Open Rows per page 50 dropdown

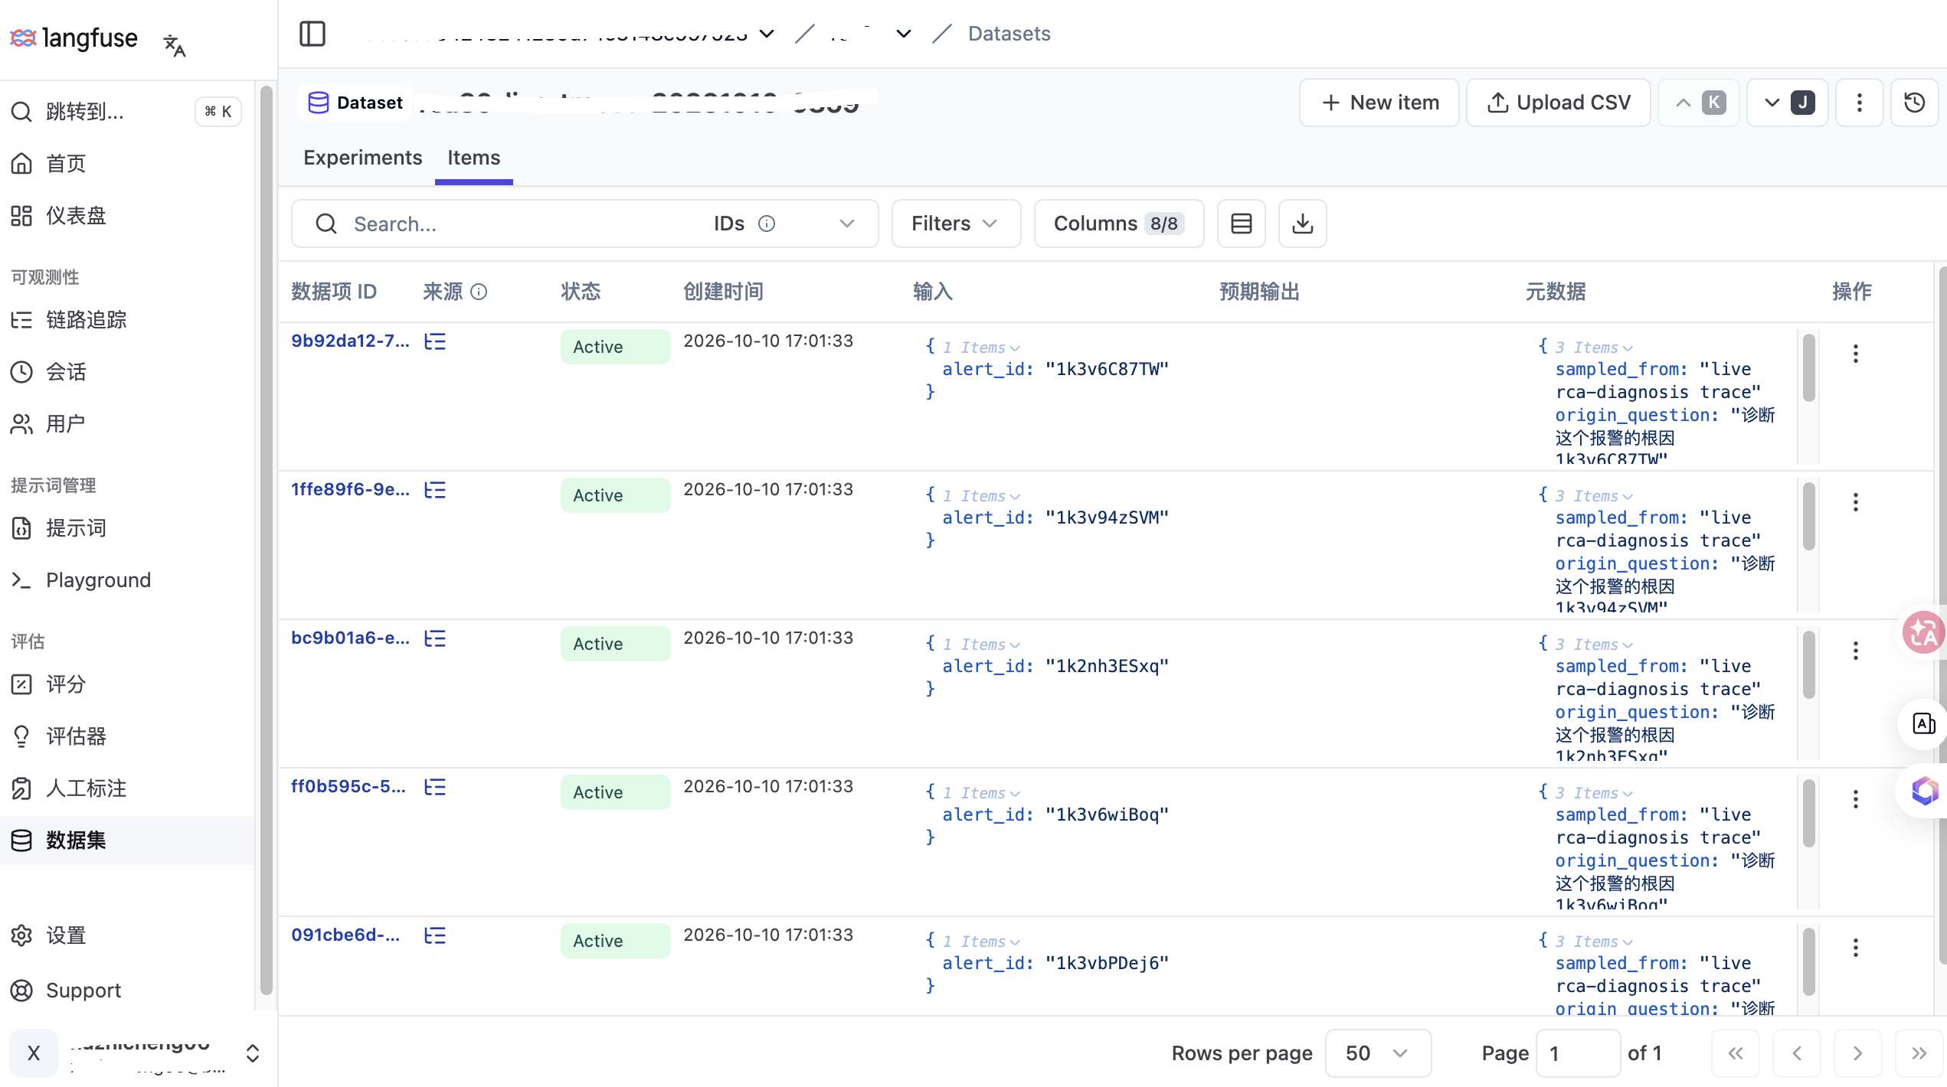coord(1378,1053)
